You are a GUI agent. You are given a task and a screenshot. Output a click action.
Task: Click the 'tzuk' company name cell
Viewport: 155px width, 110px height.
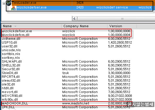[65, 73]
